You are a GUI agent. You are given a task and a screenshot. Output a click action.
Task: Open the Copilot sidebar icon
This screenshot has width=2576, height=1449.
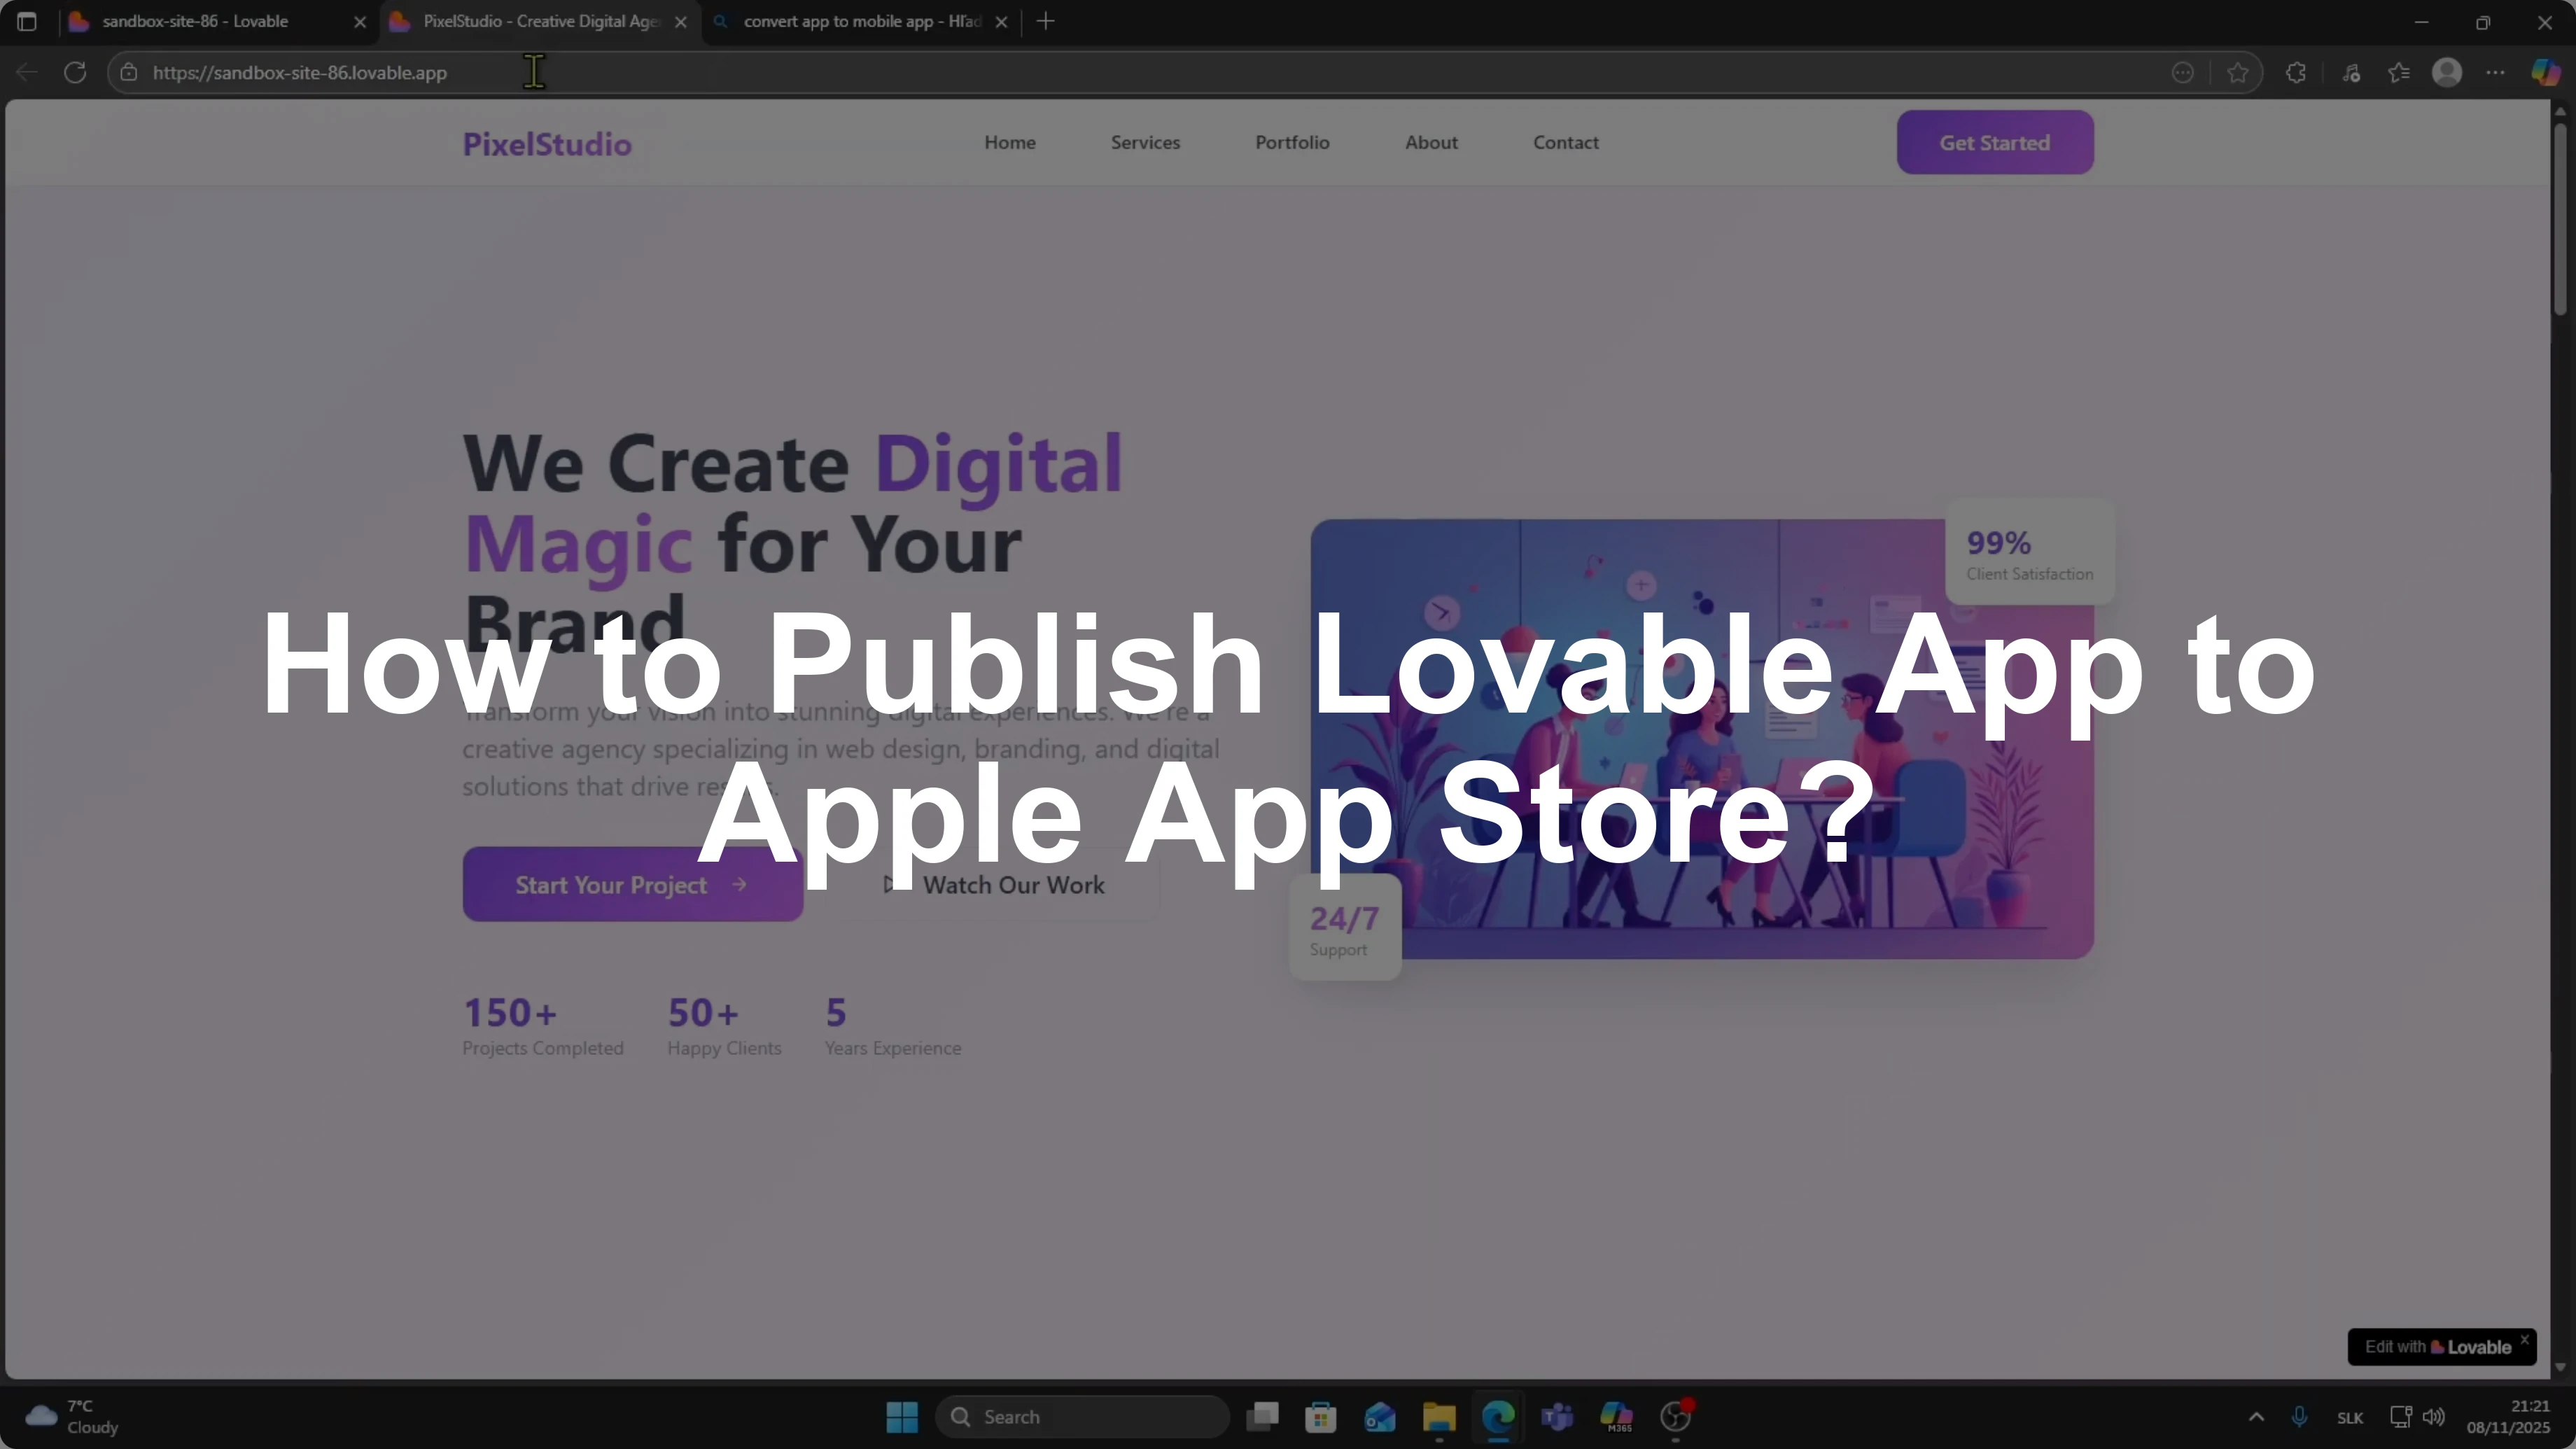2545,72
